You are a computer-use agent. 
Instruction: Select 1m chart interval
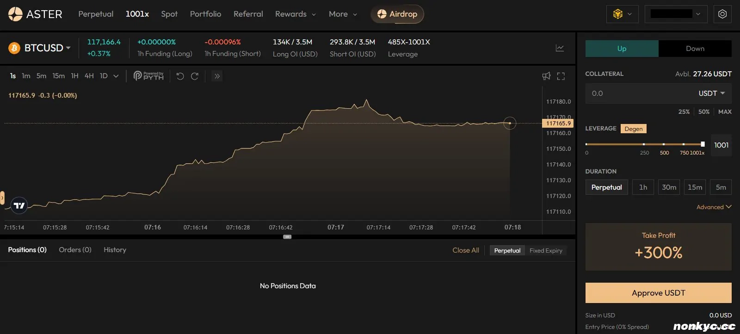(x=26, y=76)
